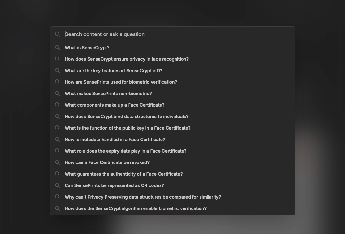Open the public key function question

point(128,128)
